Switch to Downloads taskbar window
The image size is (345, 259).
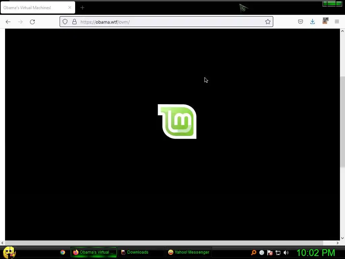point(141,252)
